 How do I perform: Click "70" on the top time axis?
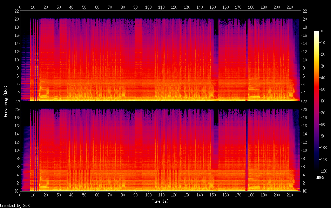click(110, 7)
